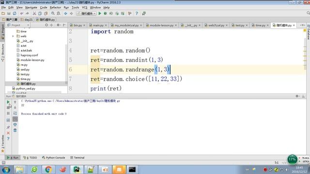Screen dimensions: 310x174
Task: Open the Refactor menu
Action: pos(55,8)
